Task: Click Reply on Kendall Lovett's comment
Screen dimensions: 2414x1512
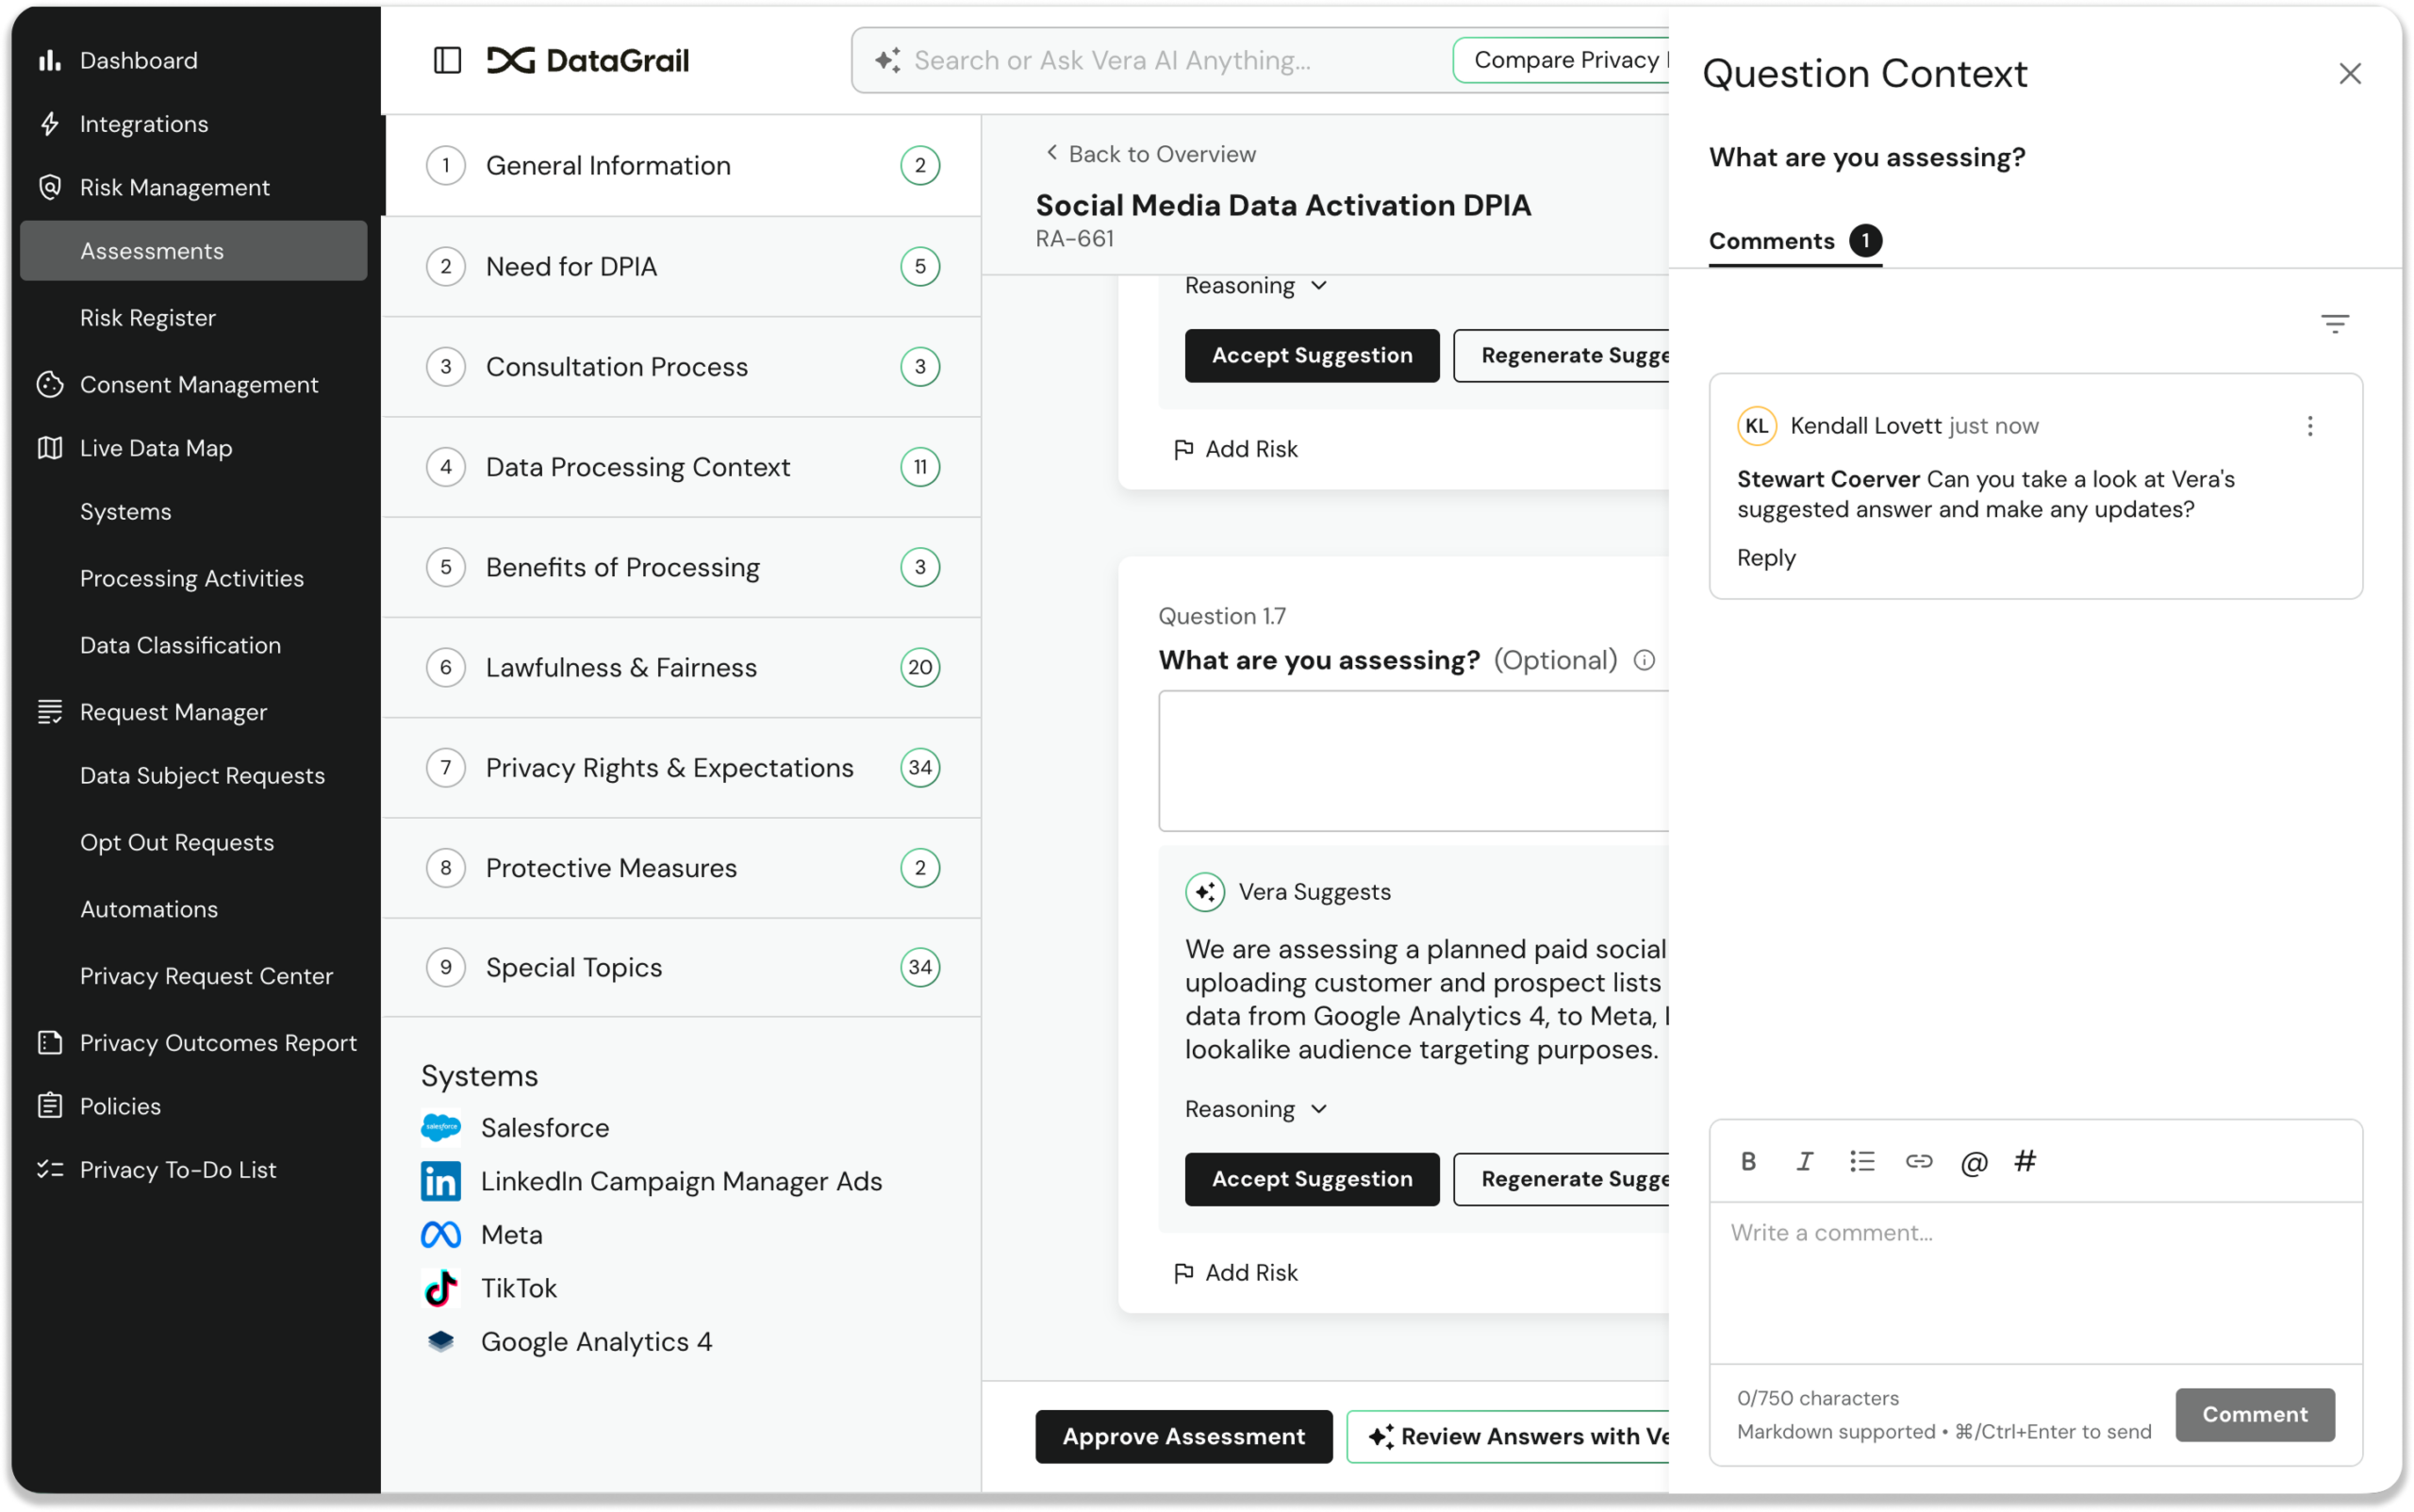Action: pos(1765,558)
